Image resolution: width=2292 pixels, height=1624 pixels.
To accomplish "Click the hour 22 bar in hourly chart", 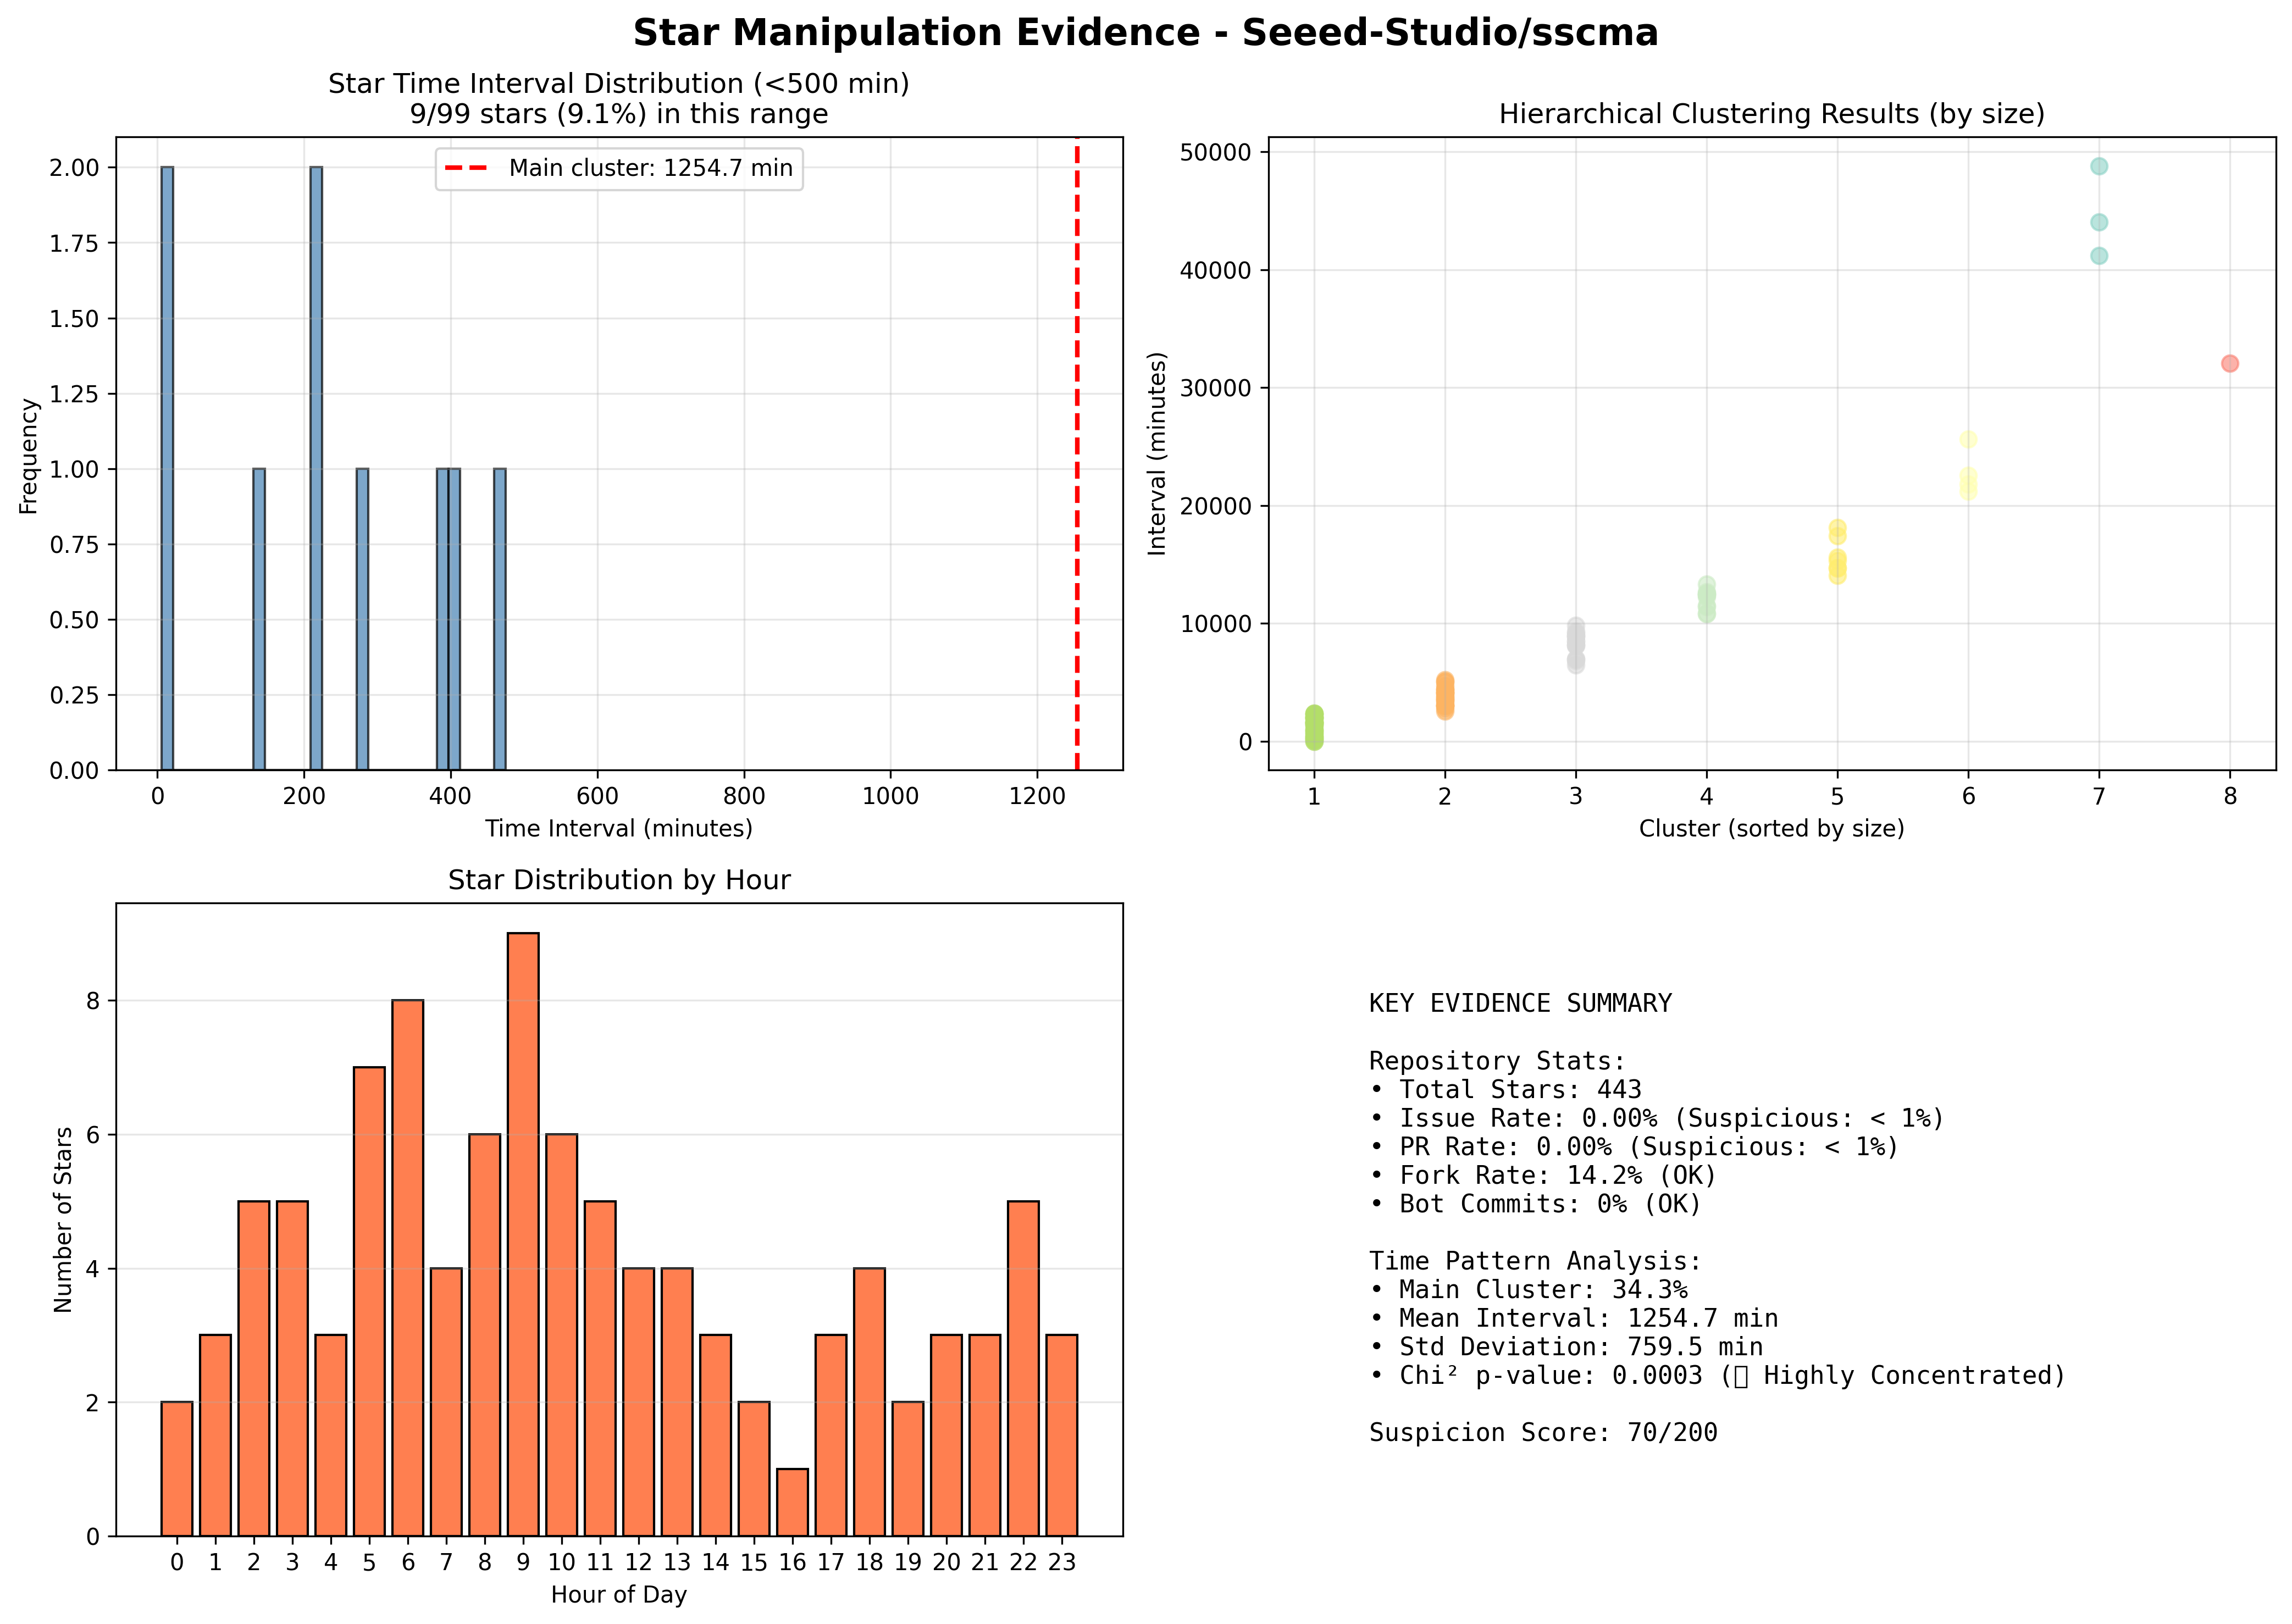I will [x=1023, y=1368].
